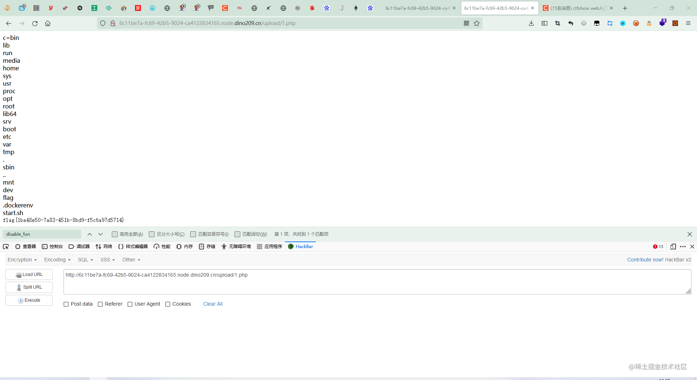Toggle the sidebar view icon
Screen dimensions: 697x380
(x=545, y=23)
